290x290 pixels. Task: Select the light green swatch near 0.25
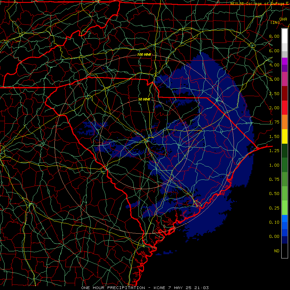point(285,208)
